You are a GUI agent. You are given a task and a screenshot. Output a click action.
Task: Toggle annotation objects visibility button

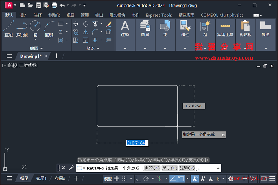tap(195, 178)
